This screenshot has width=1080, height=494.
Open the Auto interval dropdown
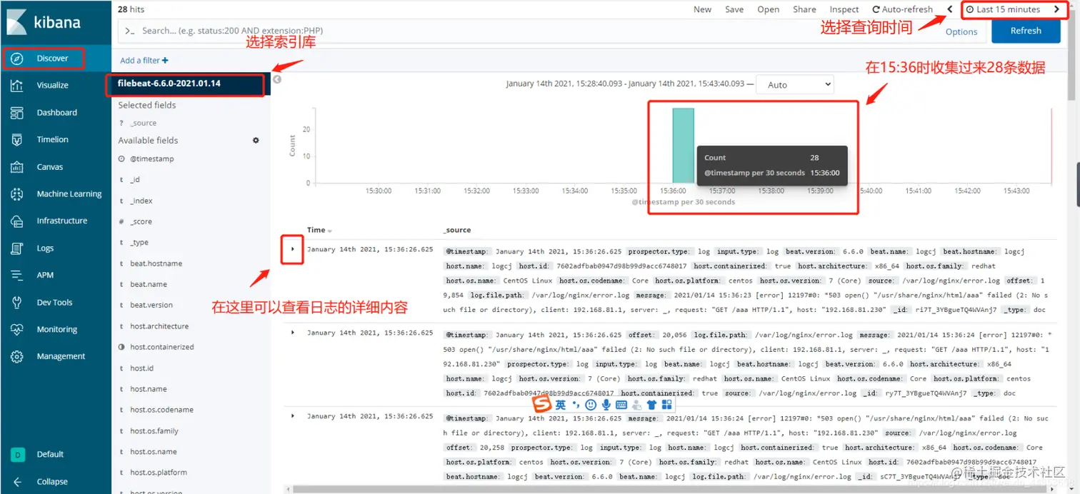coord(794,84)
